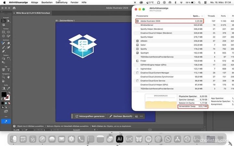The width and height of the screenshot is (234, 146).
Task: Select the Rectangle shape tool
Action: click(3, 32)
